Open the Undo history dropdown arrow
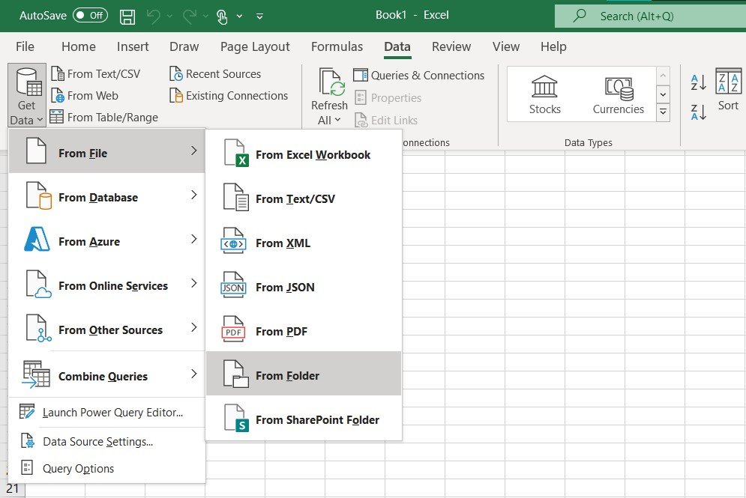746x498 pixels. (169, 16)
